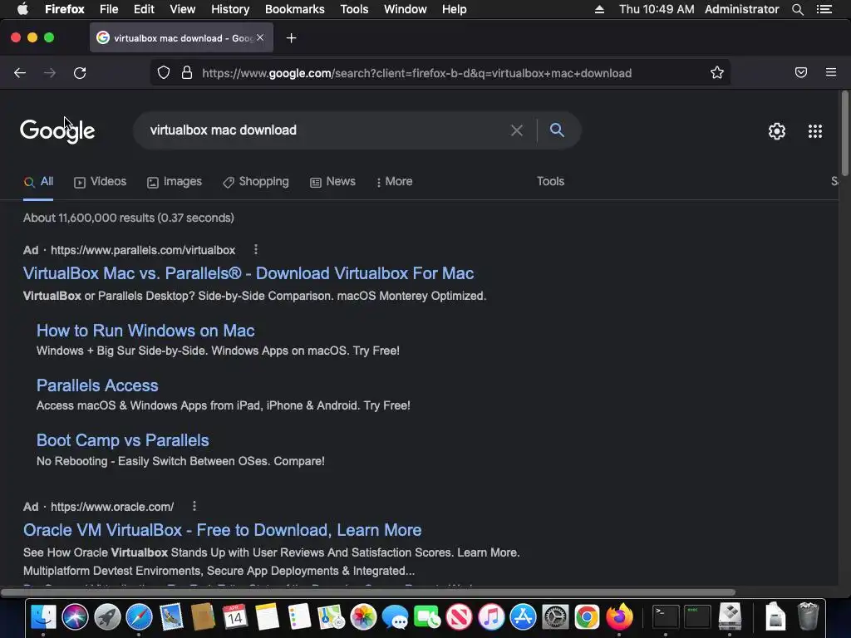Open How to Run Windows on Mac
851x638 pixels.
pos(145,331)
